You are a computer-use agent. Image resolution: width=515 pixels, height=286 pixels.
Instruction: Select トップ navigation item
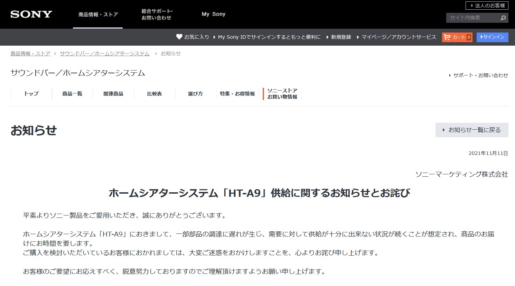point(31,94)
